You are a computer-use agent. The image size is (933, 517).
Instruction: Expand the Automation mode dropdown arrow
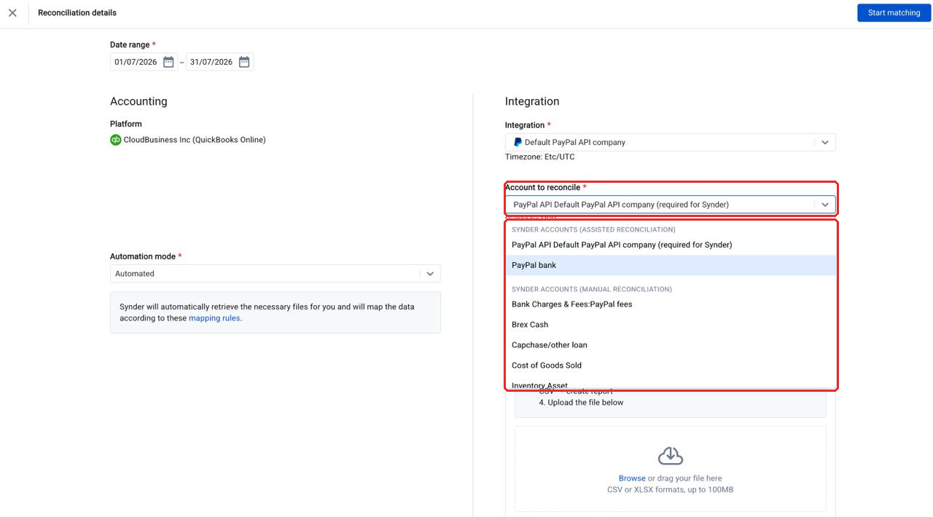pos(430,274)
